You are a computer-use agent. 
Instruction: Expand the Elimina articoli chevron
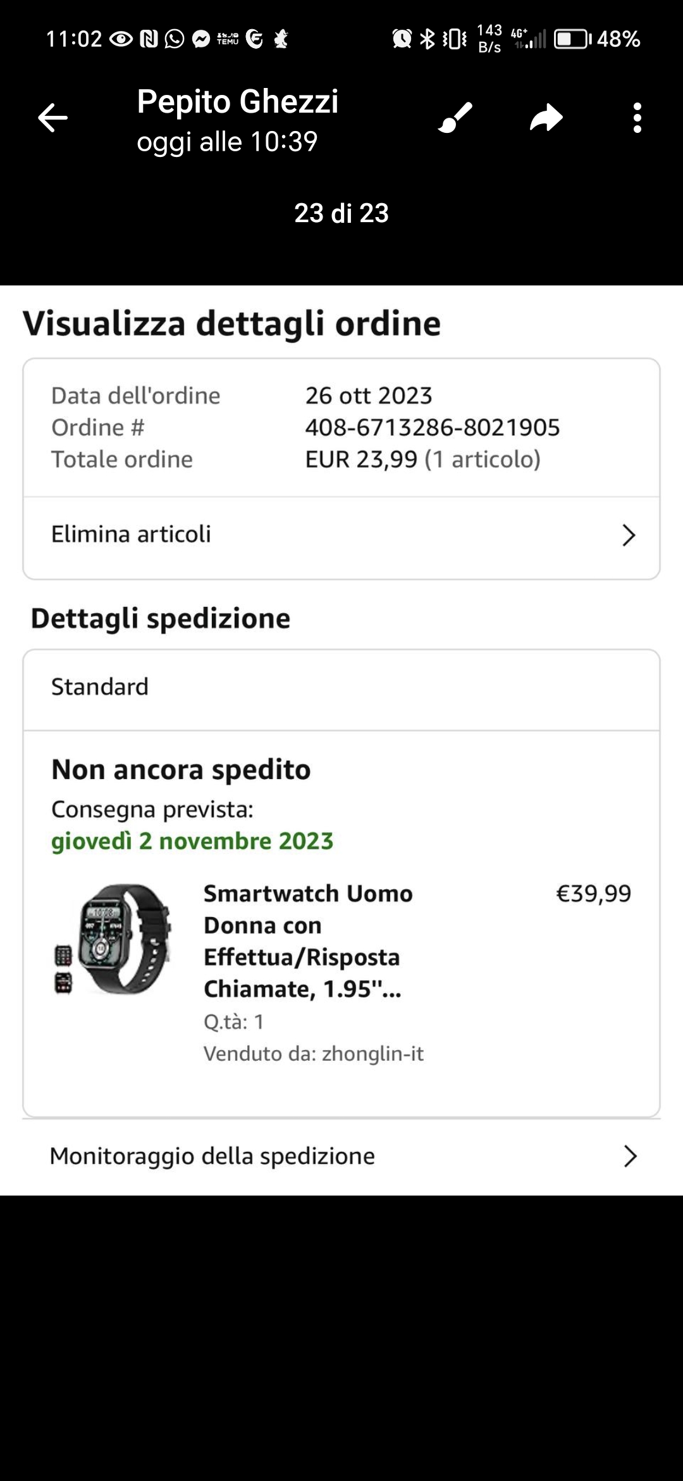tap(628, 535)
